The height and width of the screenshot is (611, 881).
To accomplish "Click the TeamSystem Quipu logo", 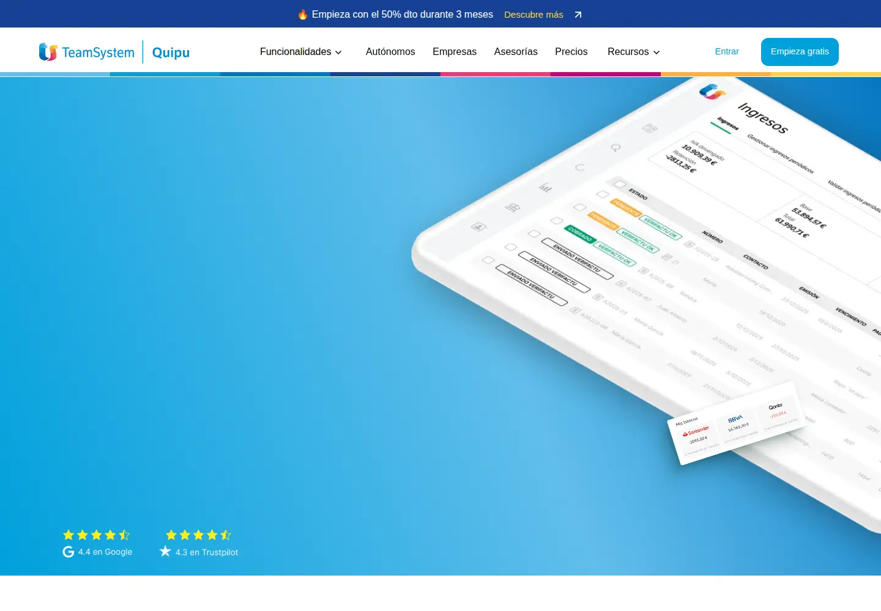I will tap(114, 52).
